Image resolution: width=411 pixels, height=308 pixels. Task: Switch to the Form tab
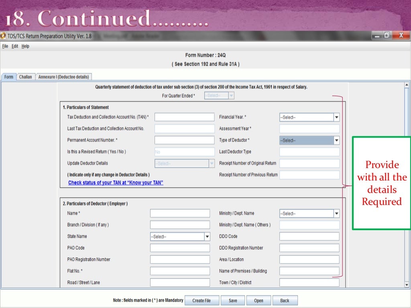click(x=9, y=77)
